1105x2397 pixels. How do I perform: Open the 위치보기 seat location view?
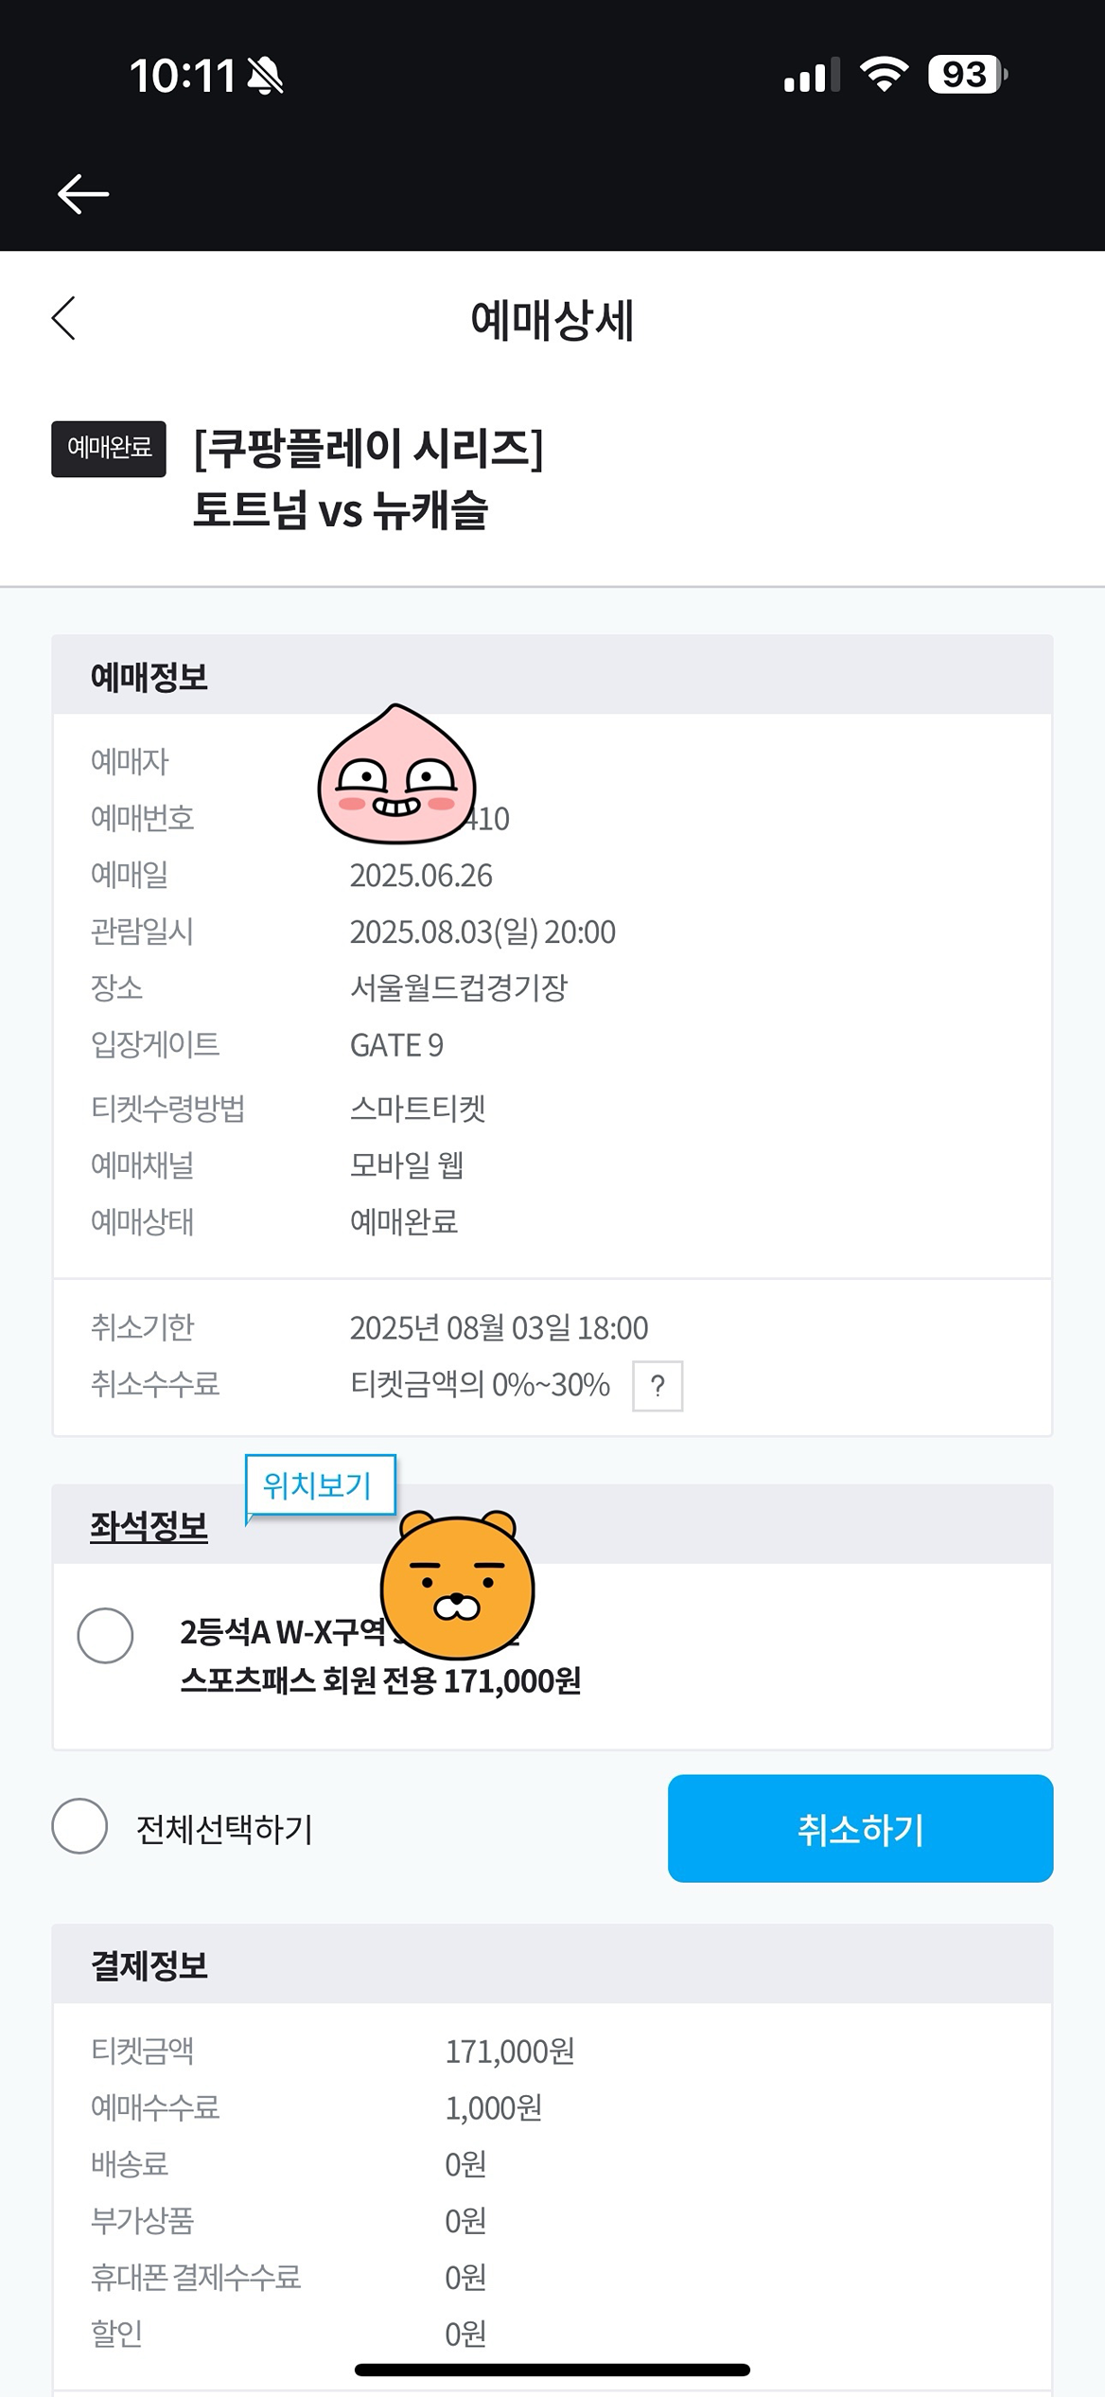pyautogui.click(x=318, y=1485)
